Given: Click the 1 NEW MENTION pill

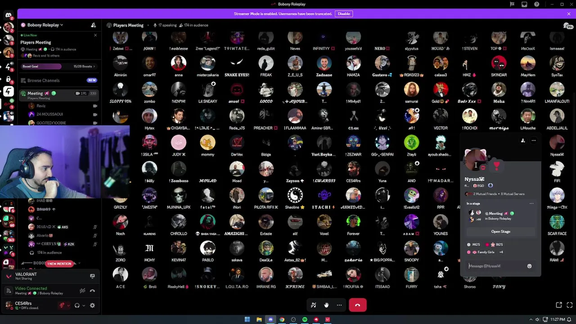Looking at the screenshot, I should click(59, 264).
